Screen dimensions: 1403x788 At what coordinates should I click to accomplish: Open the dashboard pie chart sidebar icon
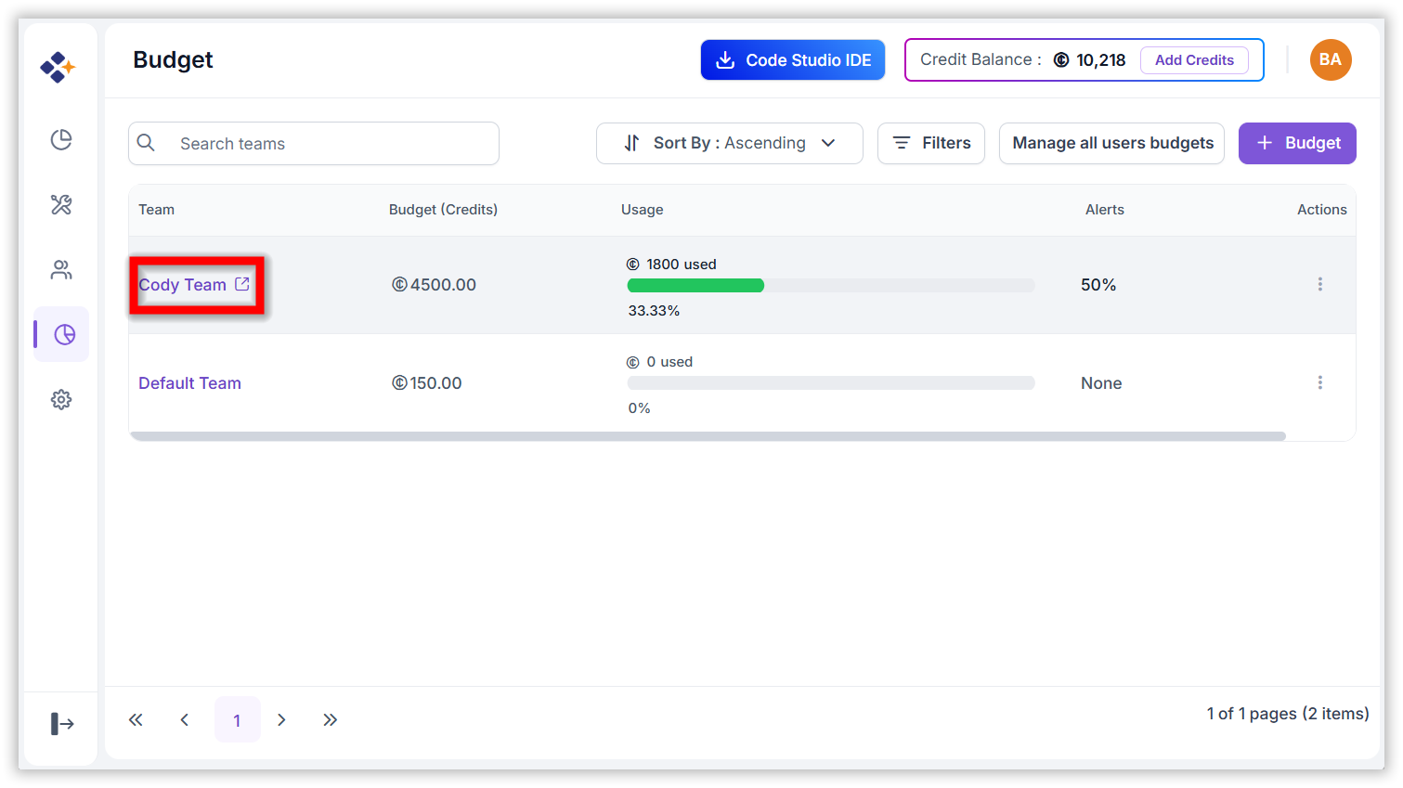61,139
